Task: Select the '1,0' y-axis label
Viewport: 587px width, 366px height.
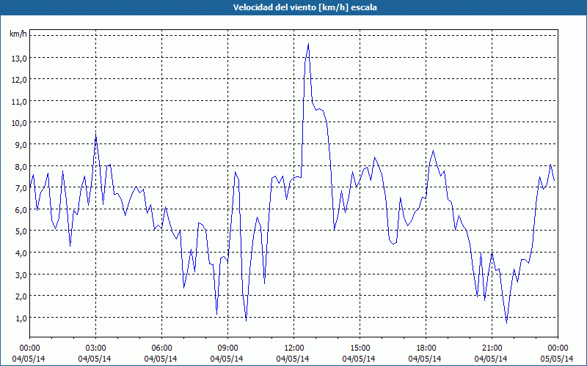Action: pos(20,318)
